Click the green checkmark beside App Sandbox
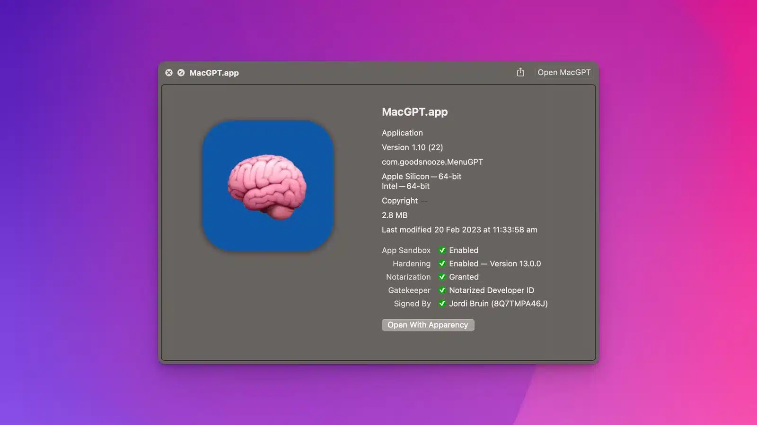The image size is (757, 425). [x=442, y=250]
